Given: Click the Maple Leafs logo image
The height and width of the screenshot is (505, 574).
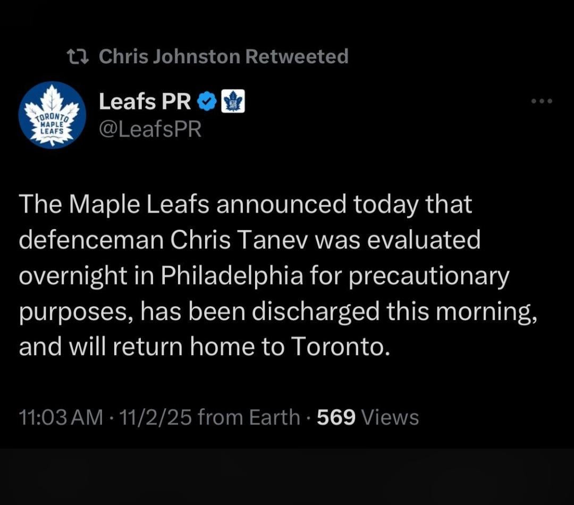Looking at the screenshot, I should (x=52, y=115).
